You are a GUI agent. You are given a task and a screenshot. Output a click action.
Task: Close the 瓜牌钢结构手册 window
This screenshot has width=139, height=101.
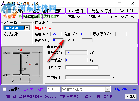click(x=132, y=4)
